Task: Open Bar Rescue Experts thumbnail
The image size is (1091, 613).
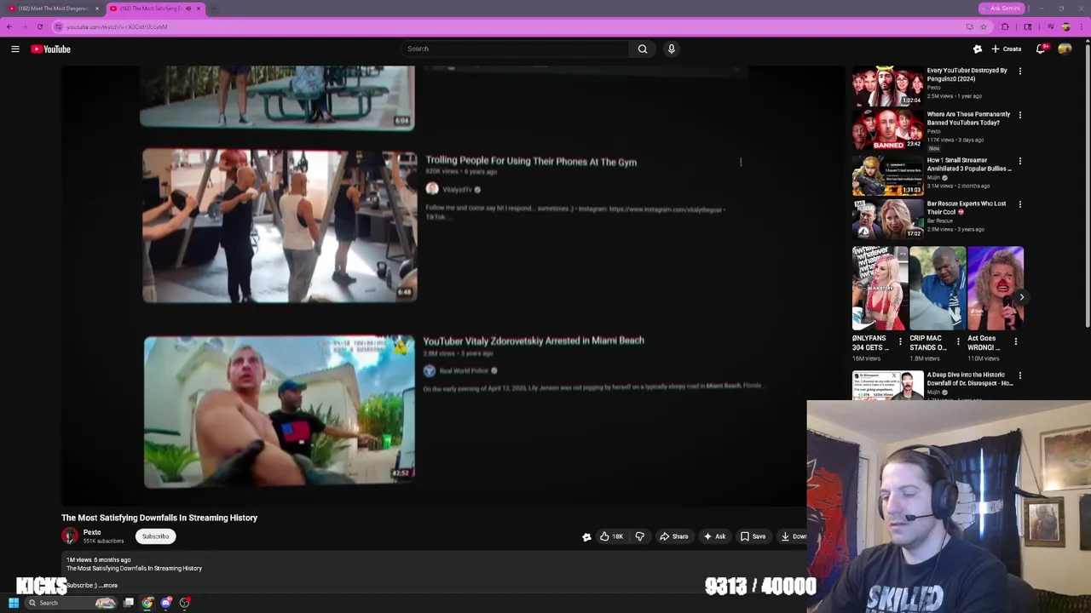Action: [x=887, y=220]
